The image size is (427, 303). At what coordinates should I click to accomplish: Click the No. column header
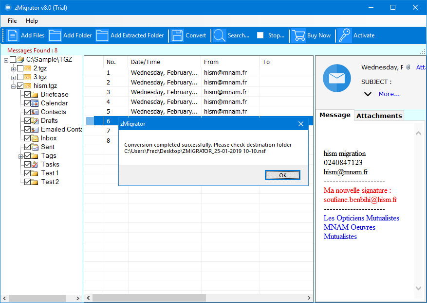click(x=116, y=62)
